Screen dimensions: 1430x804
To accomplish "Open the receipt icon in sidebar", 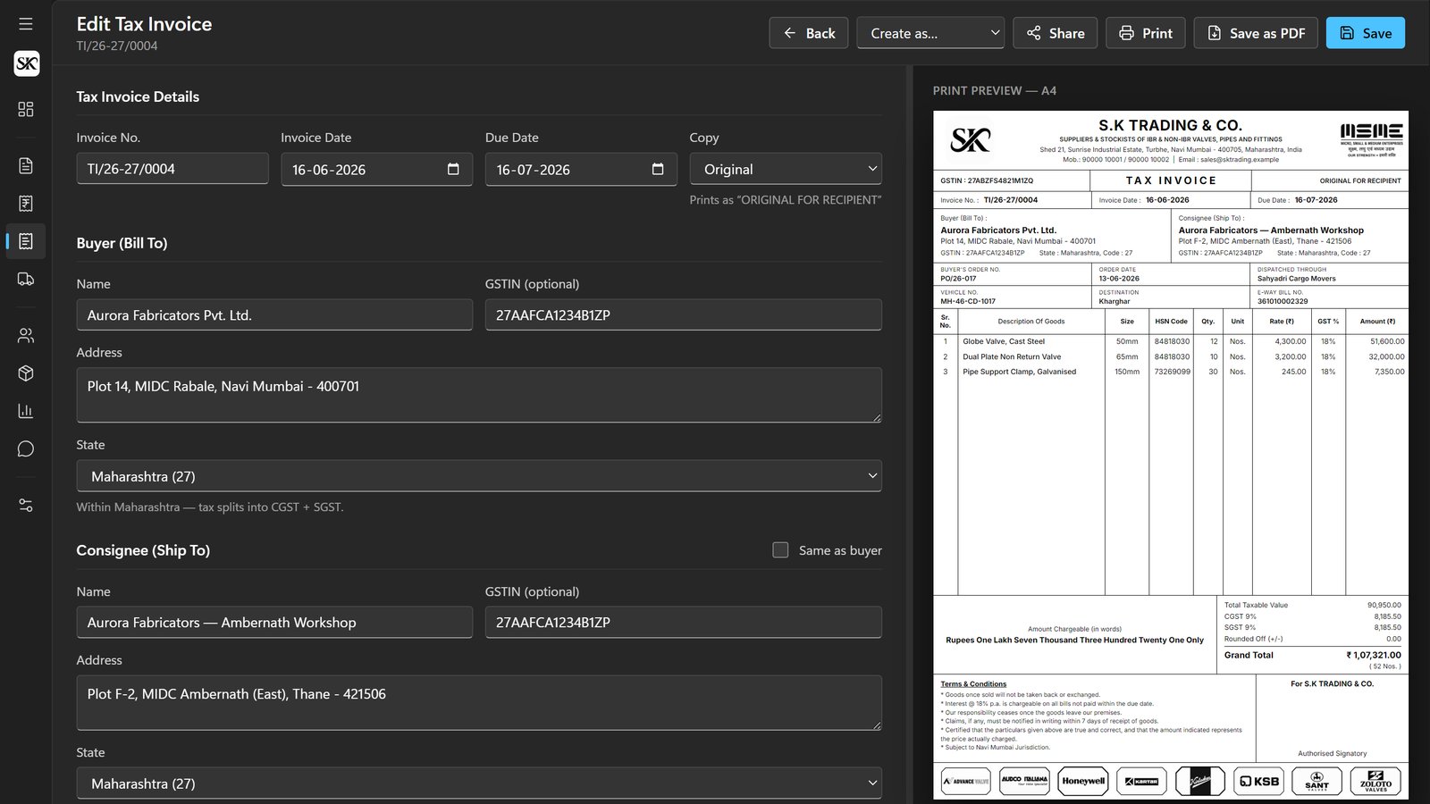I will coord(26,204).
